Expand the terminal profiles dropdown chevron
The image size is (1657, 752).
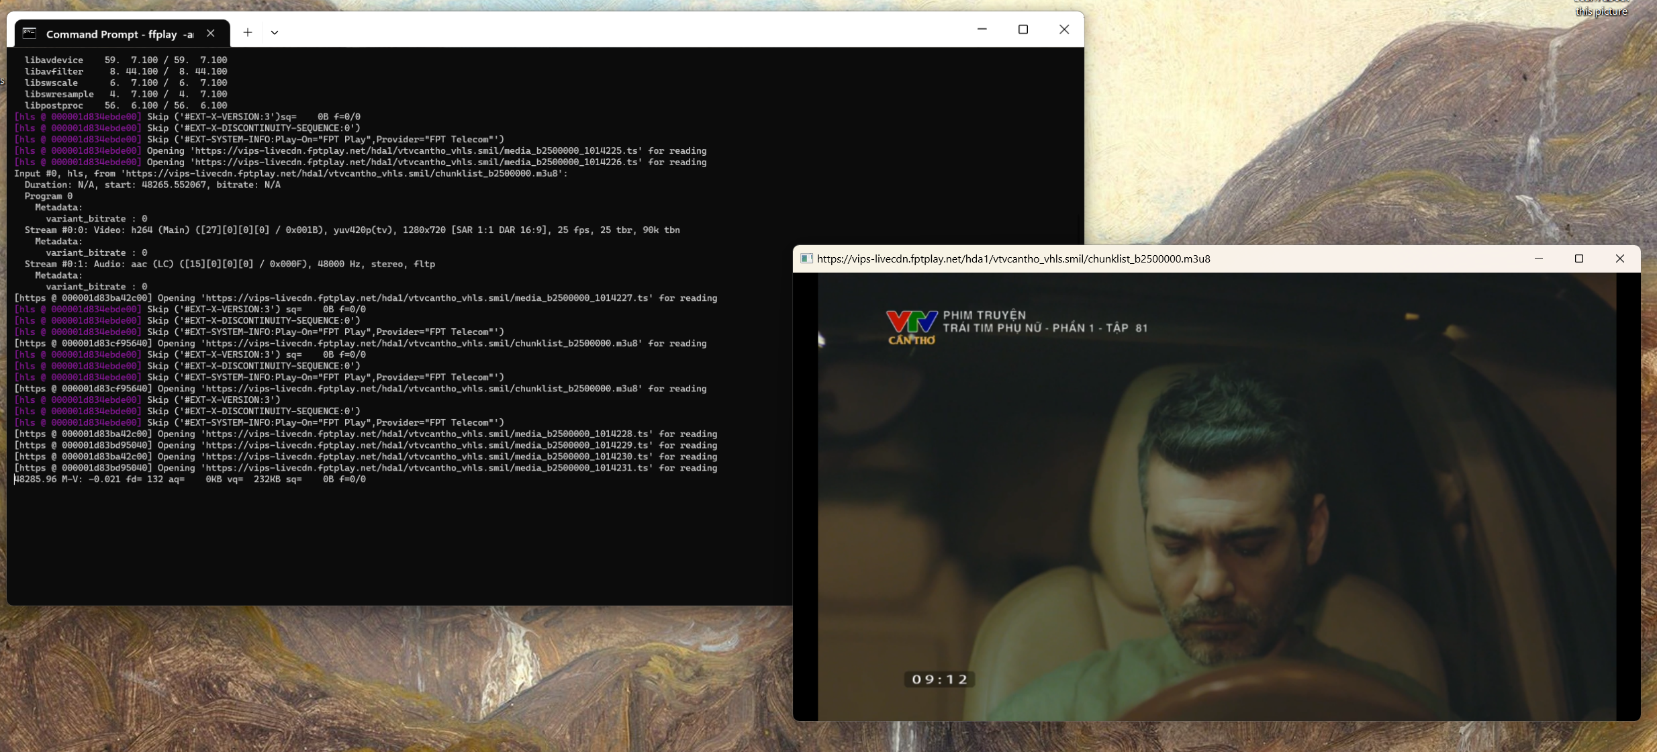(275, 32)
